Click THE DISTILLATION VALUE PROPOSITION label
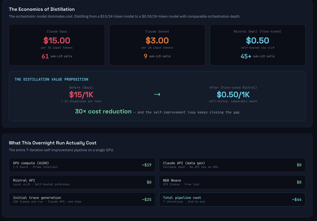 pos(52,79)
